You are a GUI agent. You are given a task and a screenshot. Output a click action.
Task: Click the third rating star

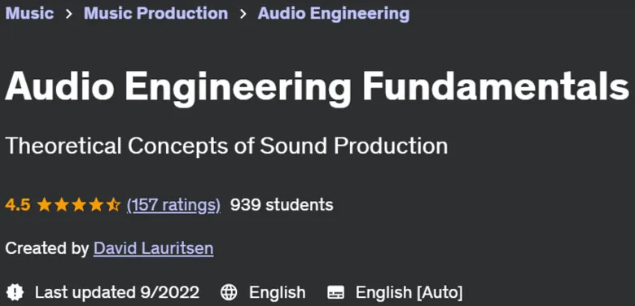[79, 205]
